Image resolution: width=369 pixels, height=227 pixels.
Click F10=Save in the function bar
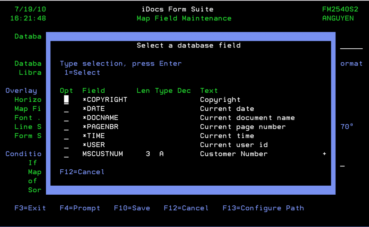pos(132,208)
